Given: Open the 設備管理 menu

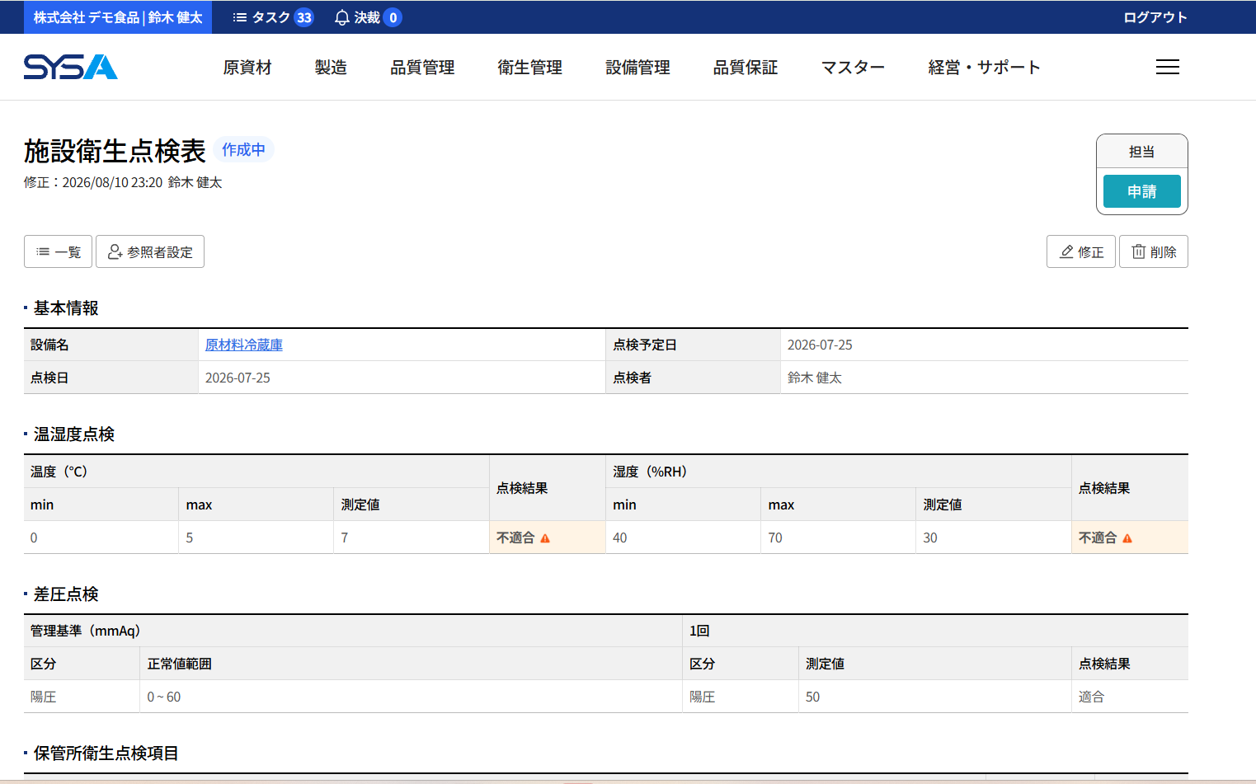Looking at the screenshot, I should pos(637,68).
